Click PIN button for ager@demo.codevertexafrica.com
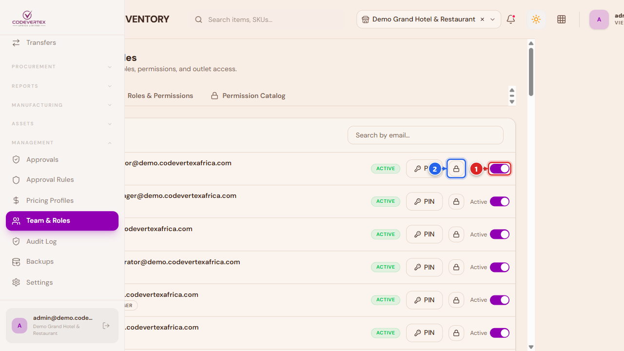Screen dimensions: 624x351 coord(424,201)
